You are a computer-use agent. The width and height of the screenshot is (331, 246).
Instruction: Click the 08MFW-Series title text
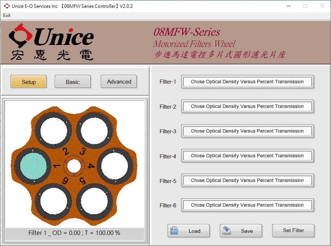(x=187, y=32)
